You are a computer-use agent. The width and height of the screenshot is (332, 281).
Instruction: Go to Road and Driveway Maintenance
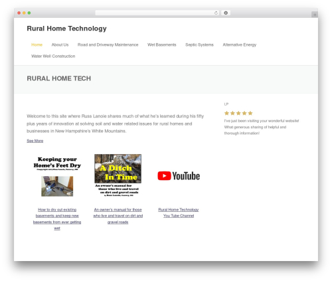(x=108, y=45)
